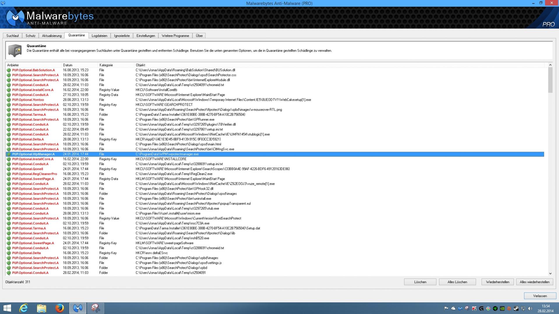This screenshot has height=314, width=559.
Task: Select the popupTransparent.xul file row
Action: coord(275,204)
